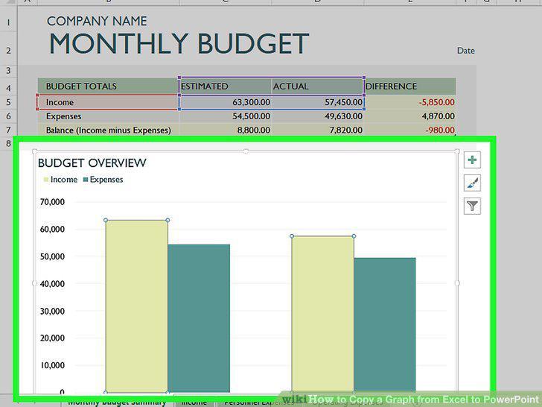Select the cell containing 8,800.00
The image size is (542, 407).
pyautogui.click(x=226, y=130)
